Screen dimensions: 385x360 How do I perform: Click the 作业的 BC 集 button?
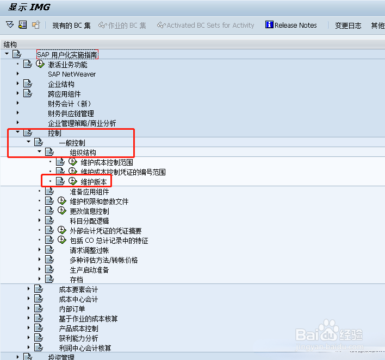122,26
